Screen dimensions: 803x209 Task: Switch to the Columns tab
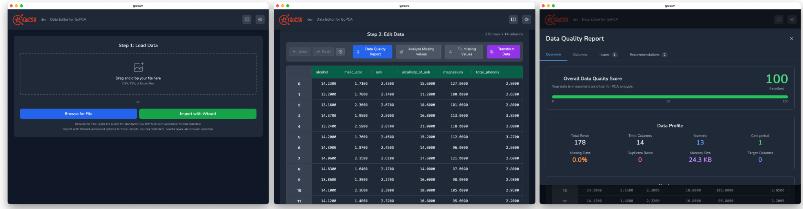(580, 55)
